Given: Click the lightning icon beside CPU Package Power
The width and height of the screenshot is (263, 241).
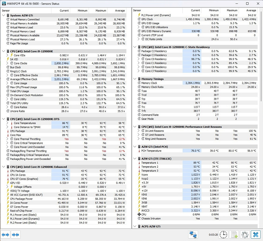Looking at the screenshot, I should pos(8,199).
